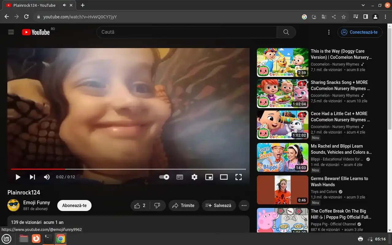Go back in browser history

coord(7,17)
